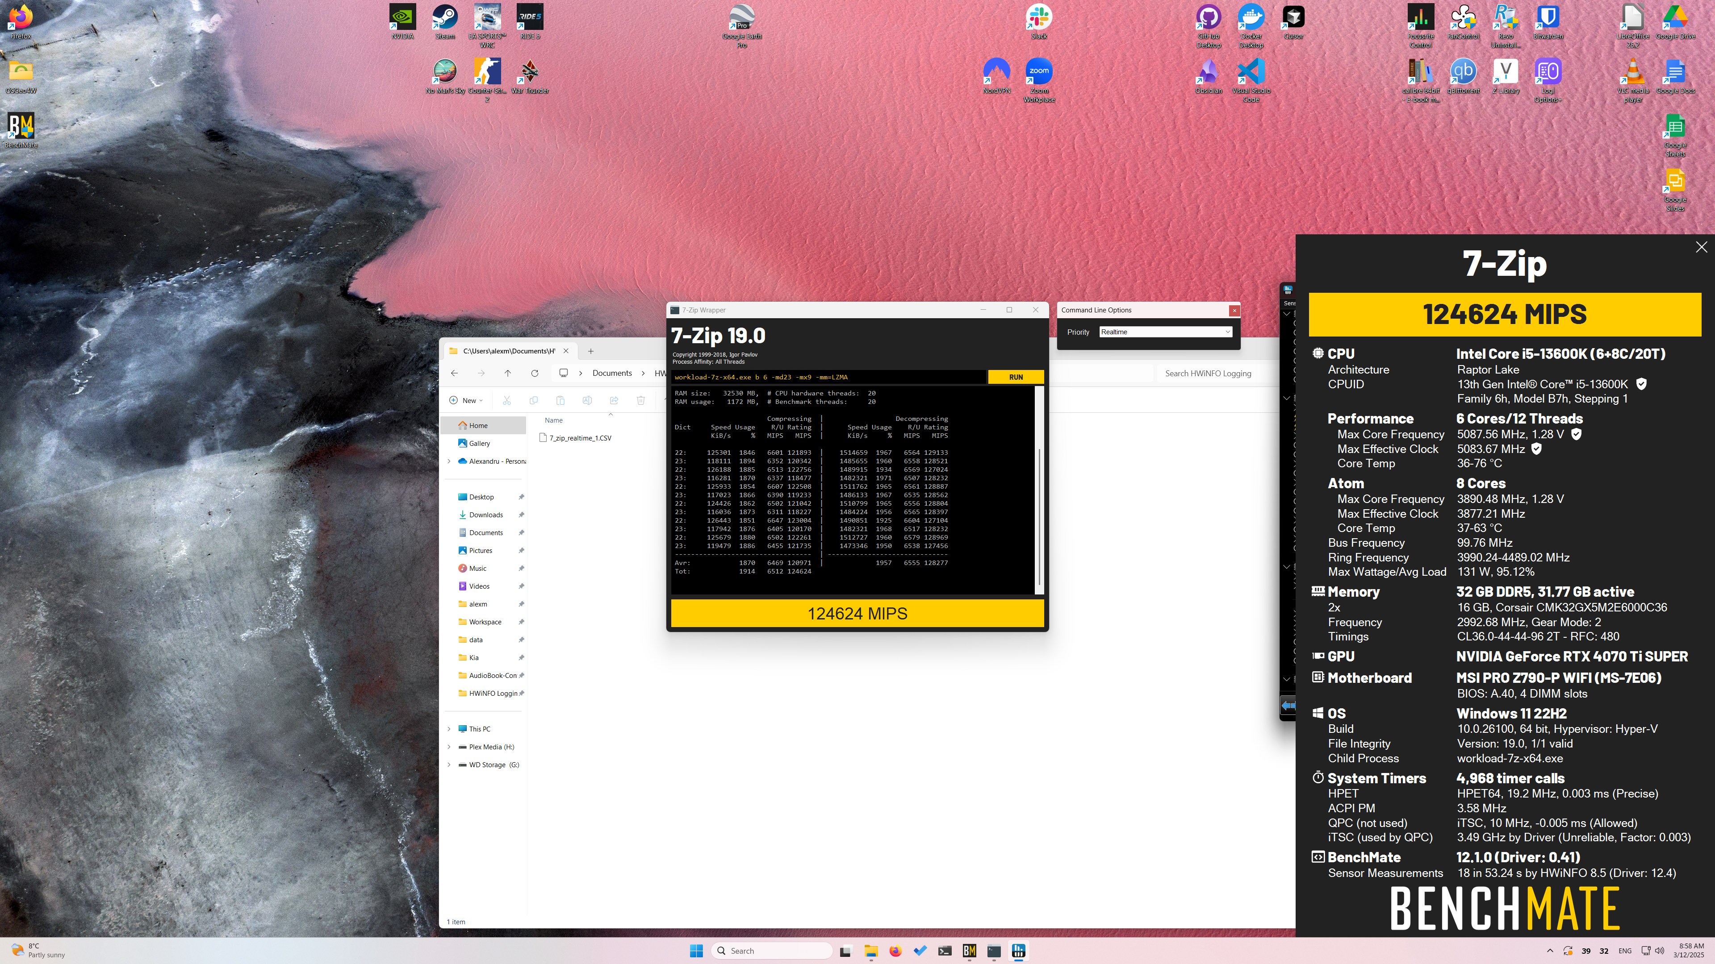Screen dimensions: 1715x964
Task: Open Obsidian desktop shortcut
Action: click(1209, 76)
